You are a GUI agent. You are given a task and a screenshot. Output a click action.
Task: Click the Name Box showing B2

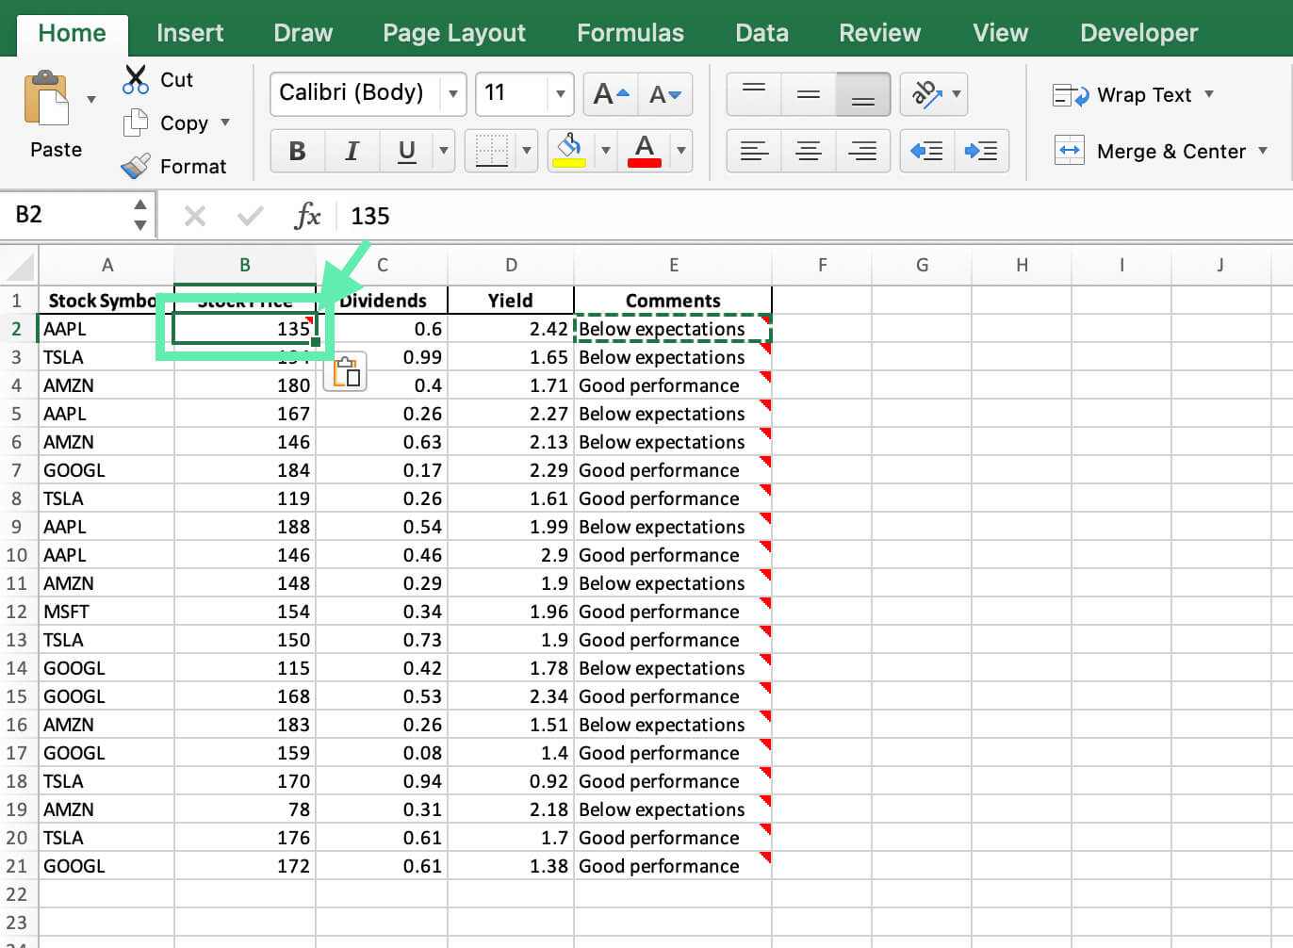(66, 215)
